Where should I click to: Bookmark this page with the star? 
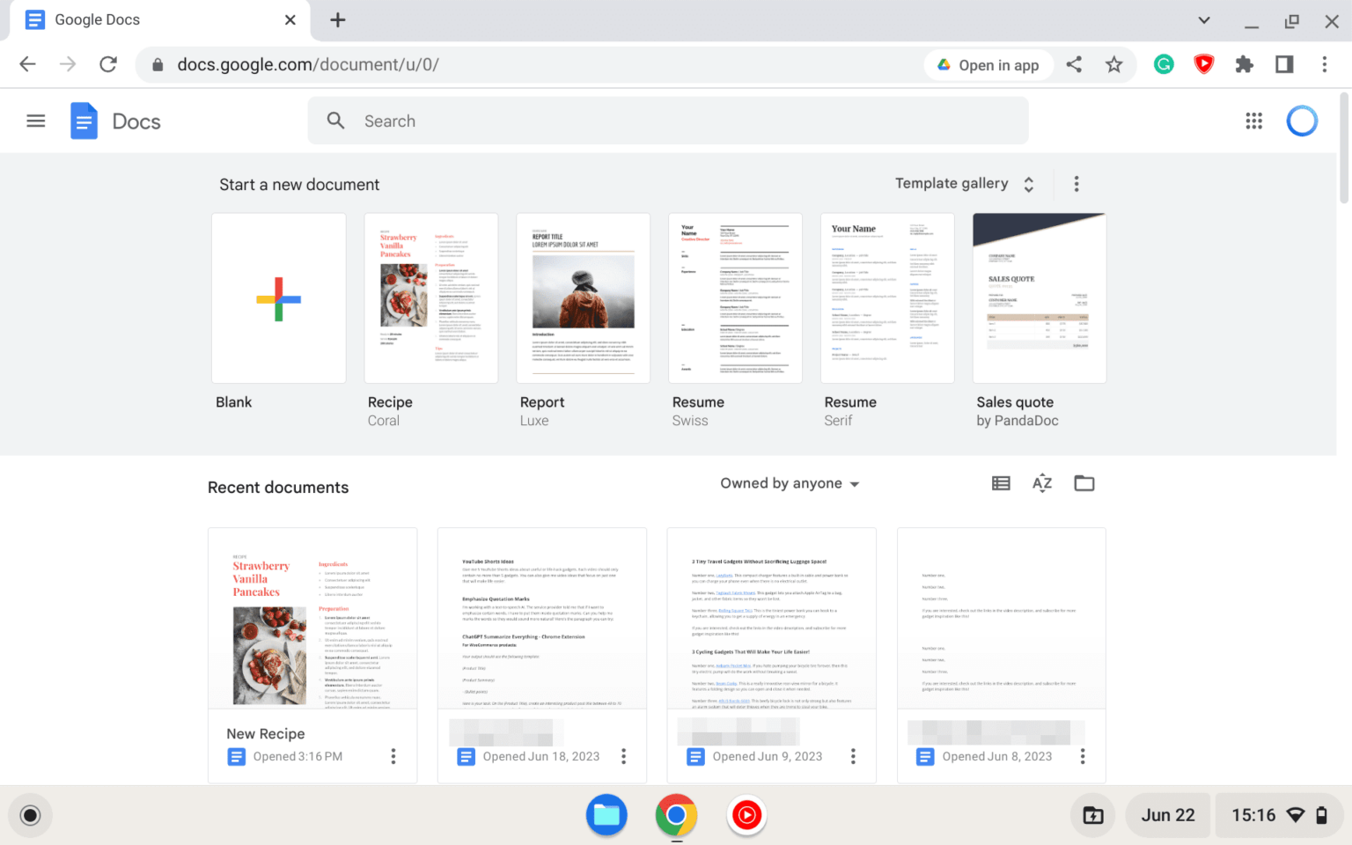(1114, 64)
